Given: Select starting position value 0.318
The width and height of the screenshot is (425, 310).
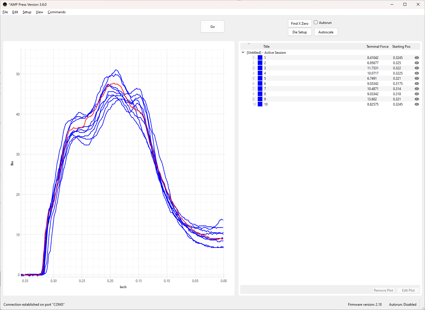Looking at the screenshot, I should (x=397, y=94).
